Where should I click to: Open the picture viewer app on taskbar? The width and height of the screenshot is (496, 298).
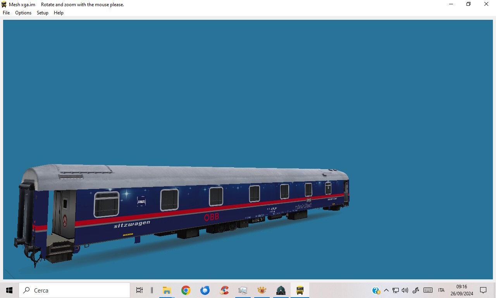(243, 290)
